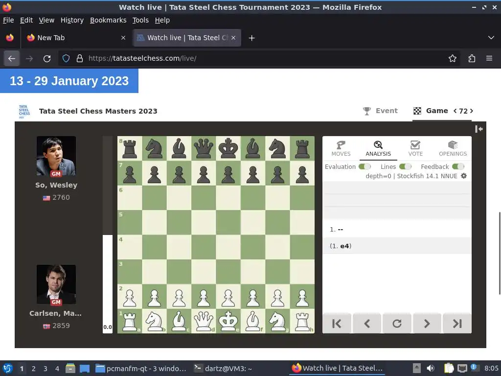Screen dimensions: 501x376
Task: Toggle the Feedback switch
Action: coord(458,166)
